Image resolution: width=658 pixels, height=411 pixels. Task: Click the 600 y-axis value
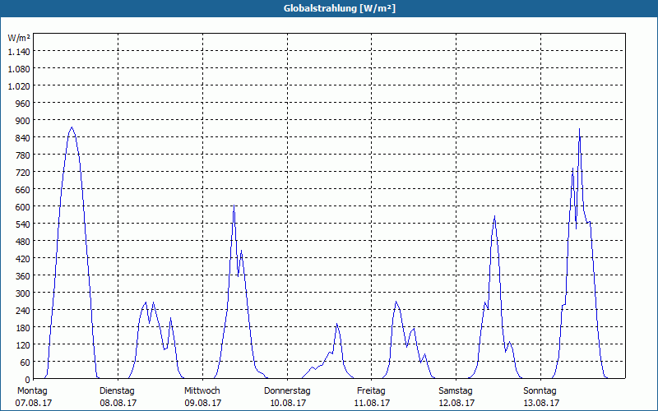(x=23, y=207)
